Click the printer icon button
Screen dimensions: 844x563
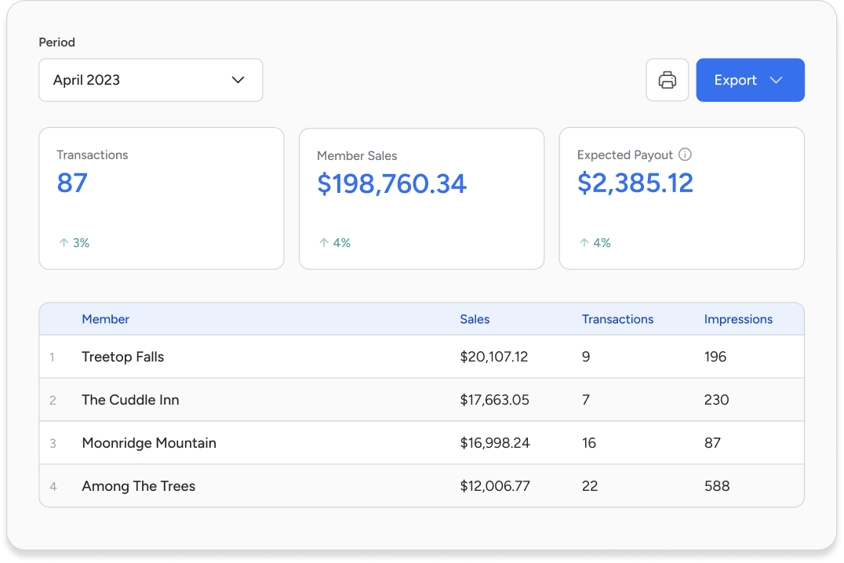point(667,80)
